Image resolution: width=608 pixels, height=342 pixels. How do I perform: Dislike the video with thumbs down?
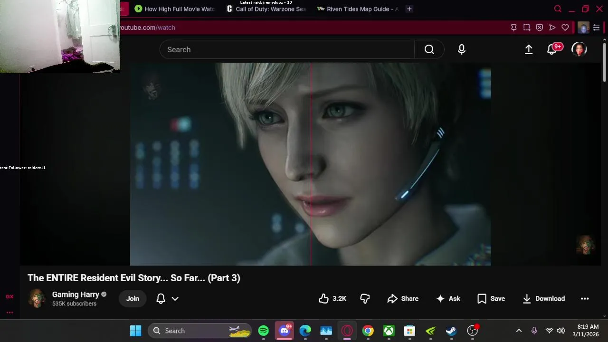(x=365, y=298)
